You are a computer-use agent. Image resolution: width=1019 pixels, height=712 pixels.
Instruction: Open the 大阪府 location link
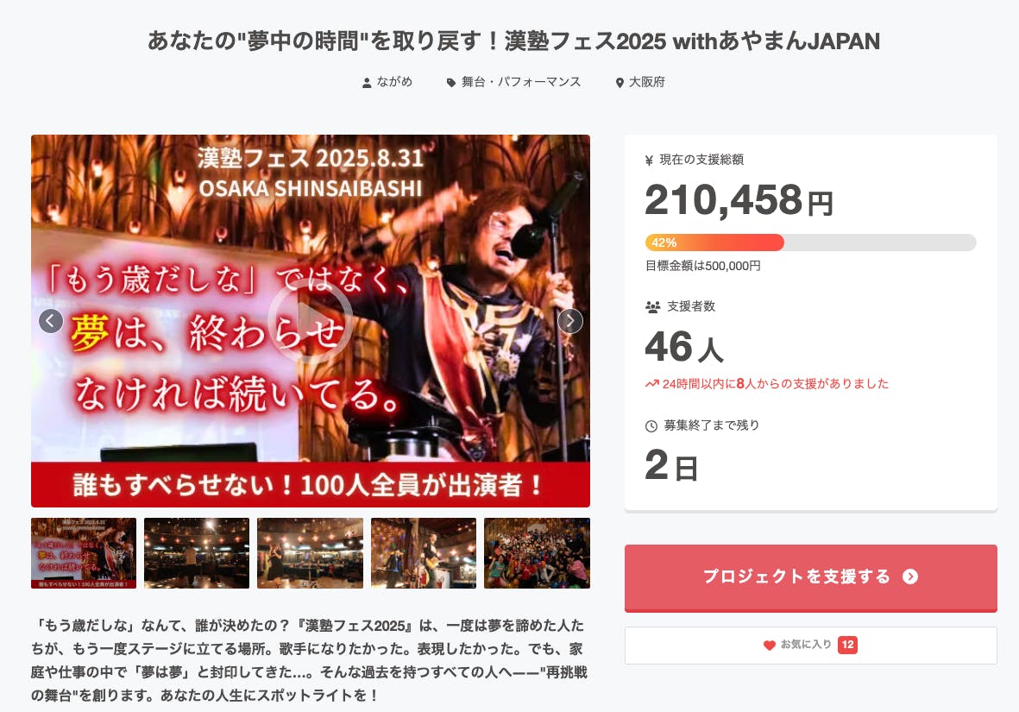point(646,82)
